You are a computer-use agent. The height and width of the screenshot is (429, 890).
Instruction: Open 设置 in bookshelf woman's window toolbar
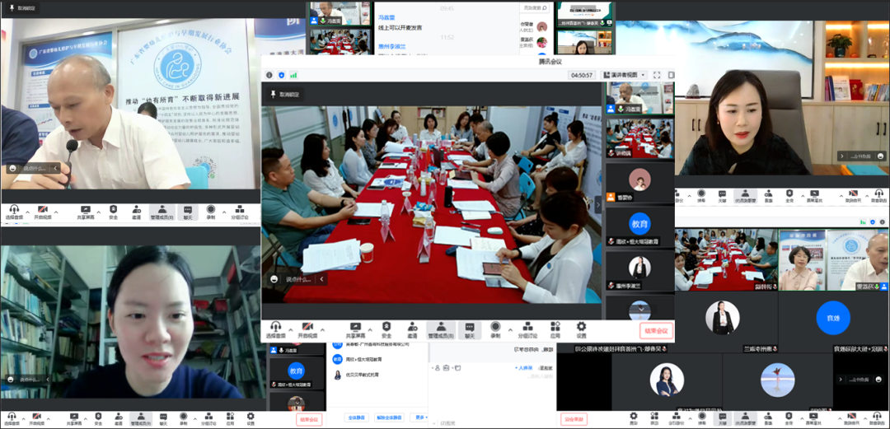point(251,419)
